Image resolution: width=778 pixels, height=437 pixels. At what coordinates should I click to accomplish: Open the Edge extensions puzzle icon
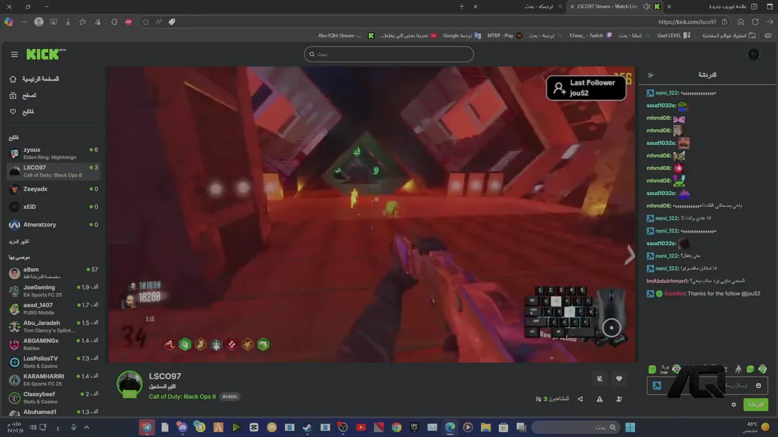pyautogui.click(x=114, y=22)
